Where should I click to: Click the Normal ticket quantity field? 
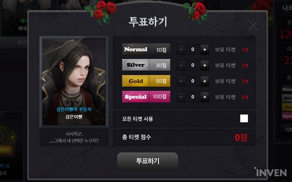tap(193, 50)
